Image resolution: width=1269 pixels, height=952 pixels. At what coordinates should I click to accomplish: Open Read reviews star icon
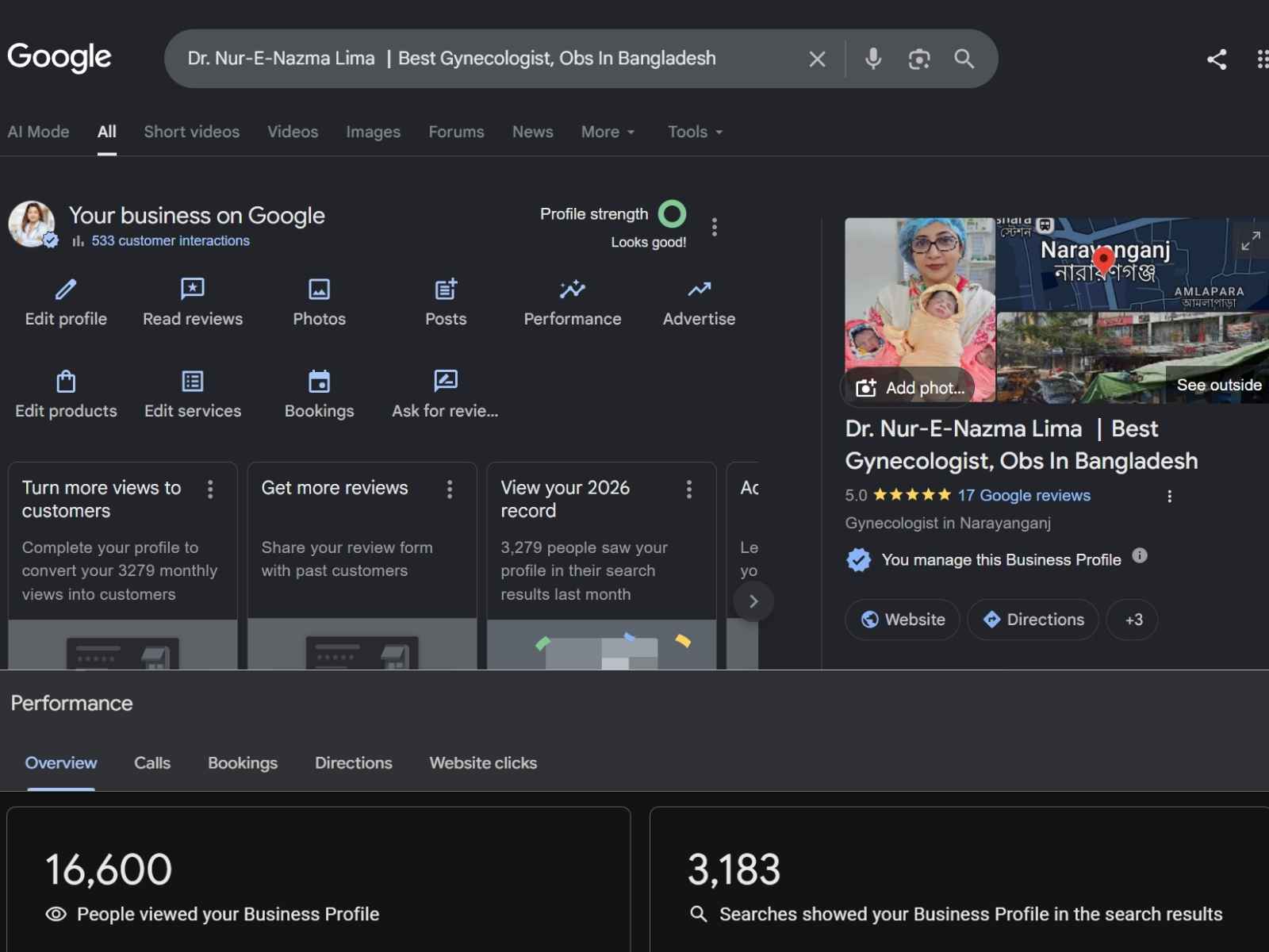[193, 290]
